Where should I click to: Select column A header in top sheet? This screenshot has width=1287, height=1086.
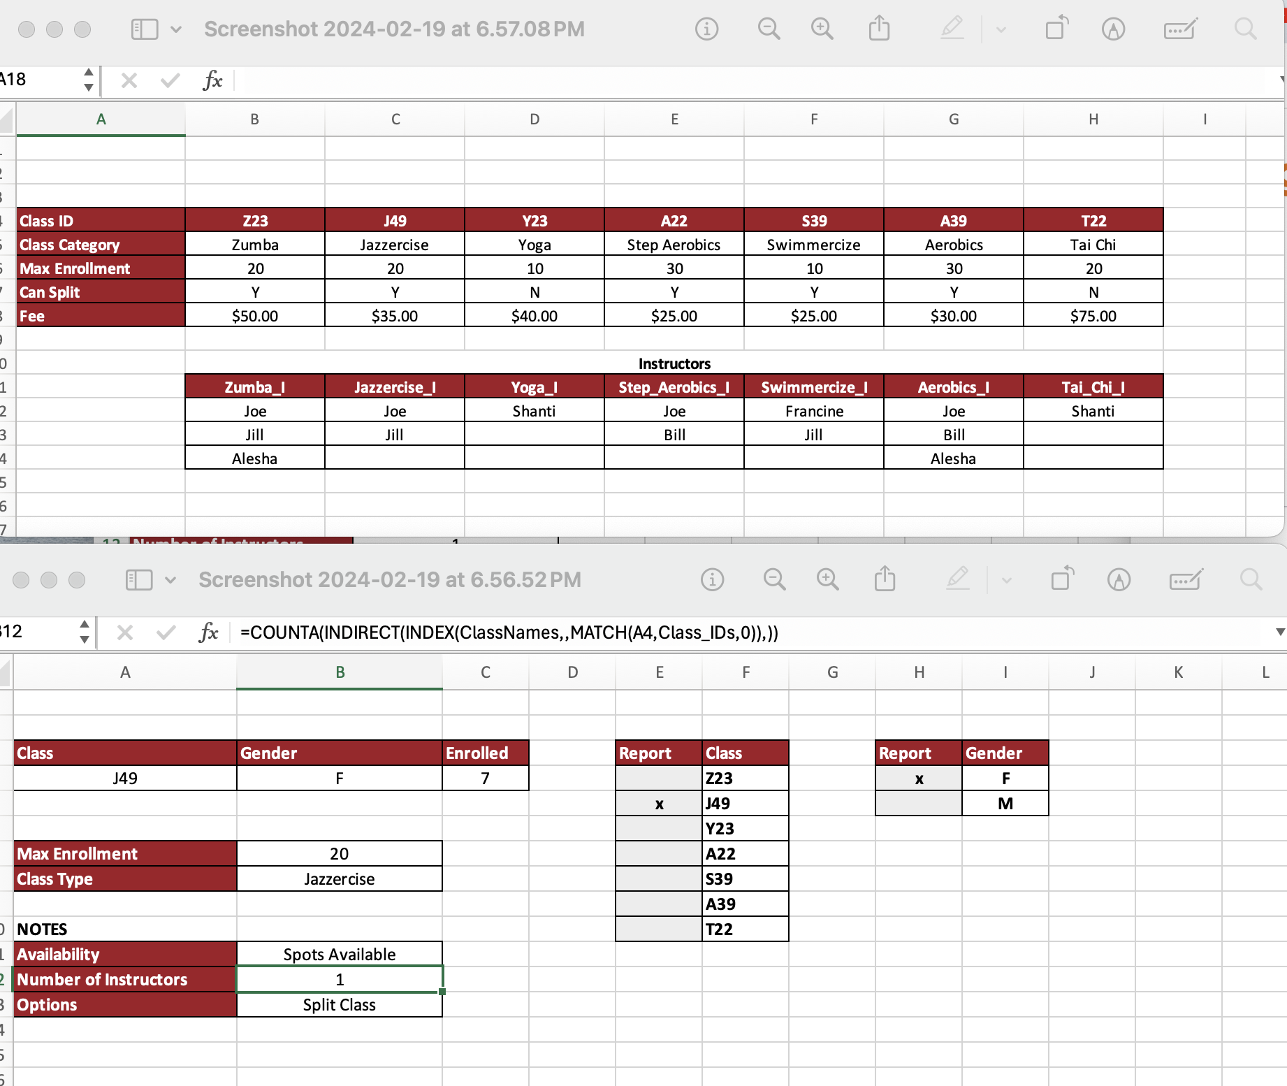point(101,120)
